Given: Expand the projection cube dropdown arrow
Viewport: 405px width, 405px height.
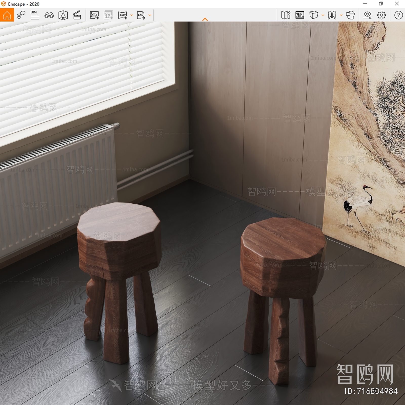Looking at the screenshot, I should click(x=323, y=15).
